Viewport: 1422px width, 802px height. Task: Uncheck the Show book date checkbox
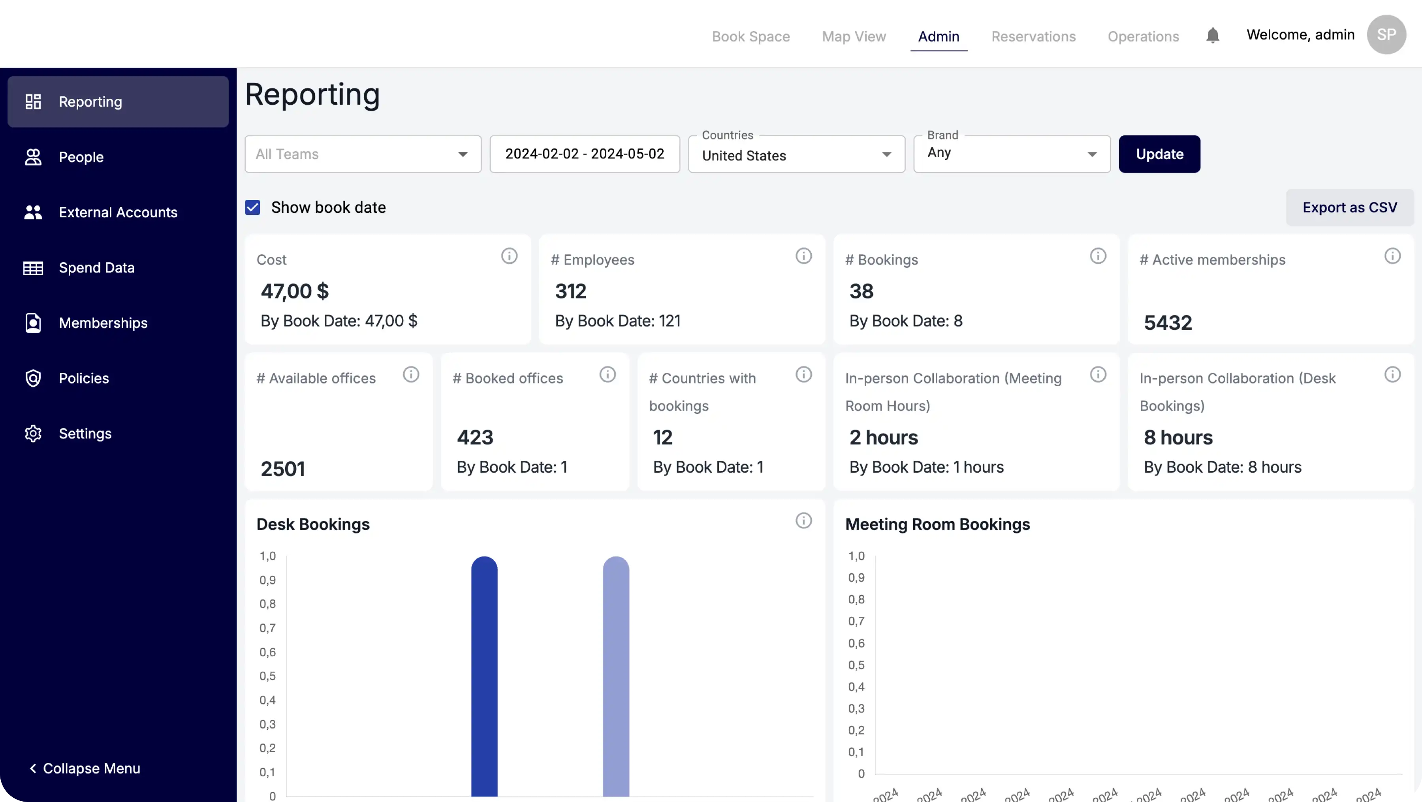point(253,208)
